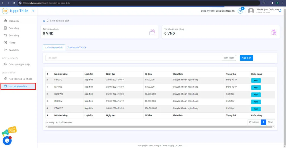Open the browser extensions puzzle icon

264,3
